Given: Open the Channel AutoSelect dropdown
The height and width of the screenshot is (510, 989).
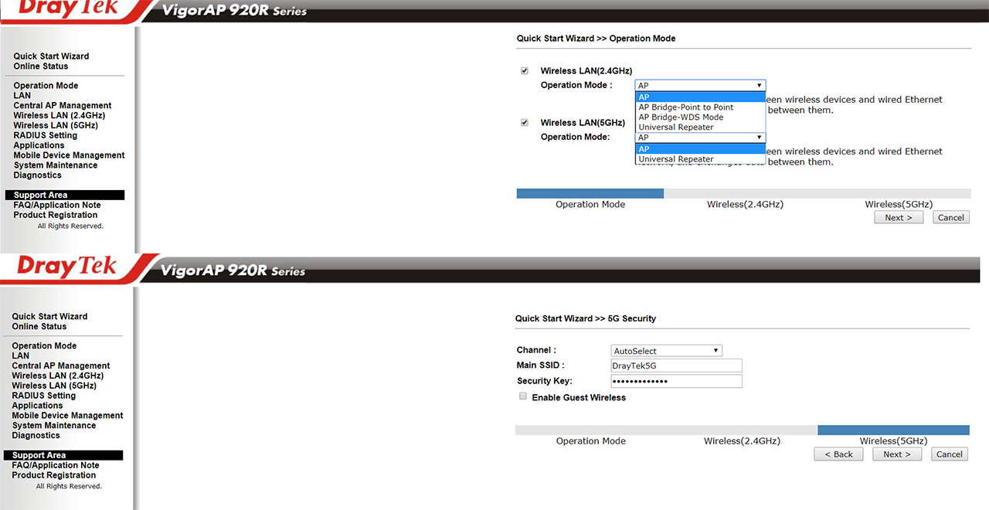Looking at the screenshot, I should point(666,351).
